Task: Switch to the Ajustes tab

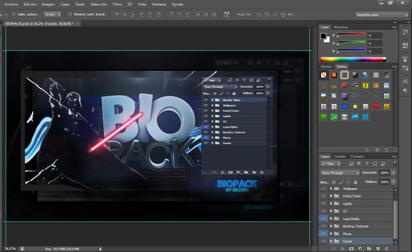Action: [326, 66]
